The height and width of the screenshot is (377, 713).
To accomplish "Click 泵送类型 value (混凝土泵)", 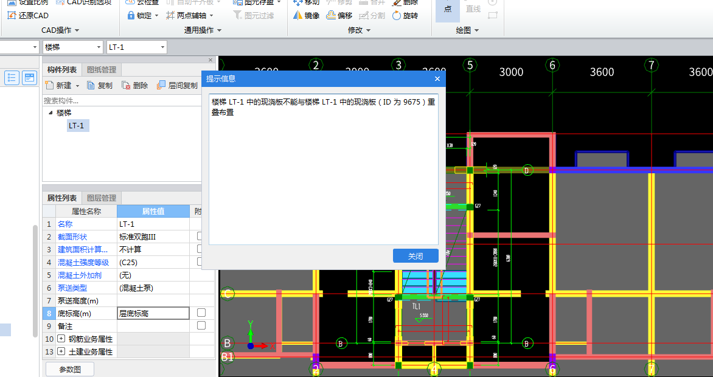I will [153, 288].
